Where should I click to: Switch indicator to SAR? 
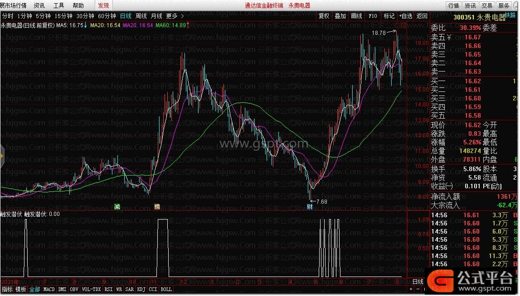[129, 289]
